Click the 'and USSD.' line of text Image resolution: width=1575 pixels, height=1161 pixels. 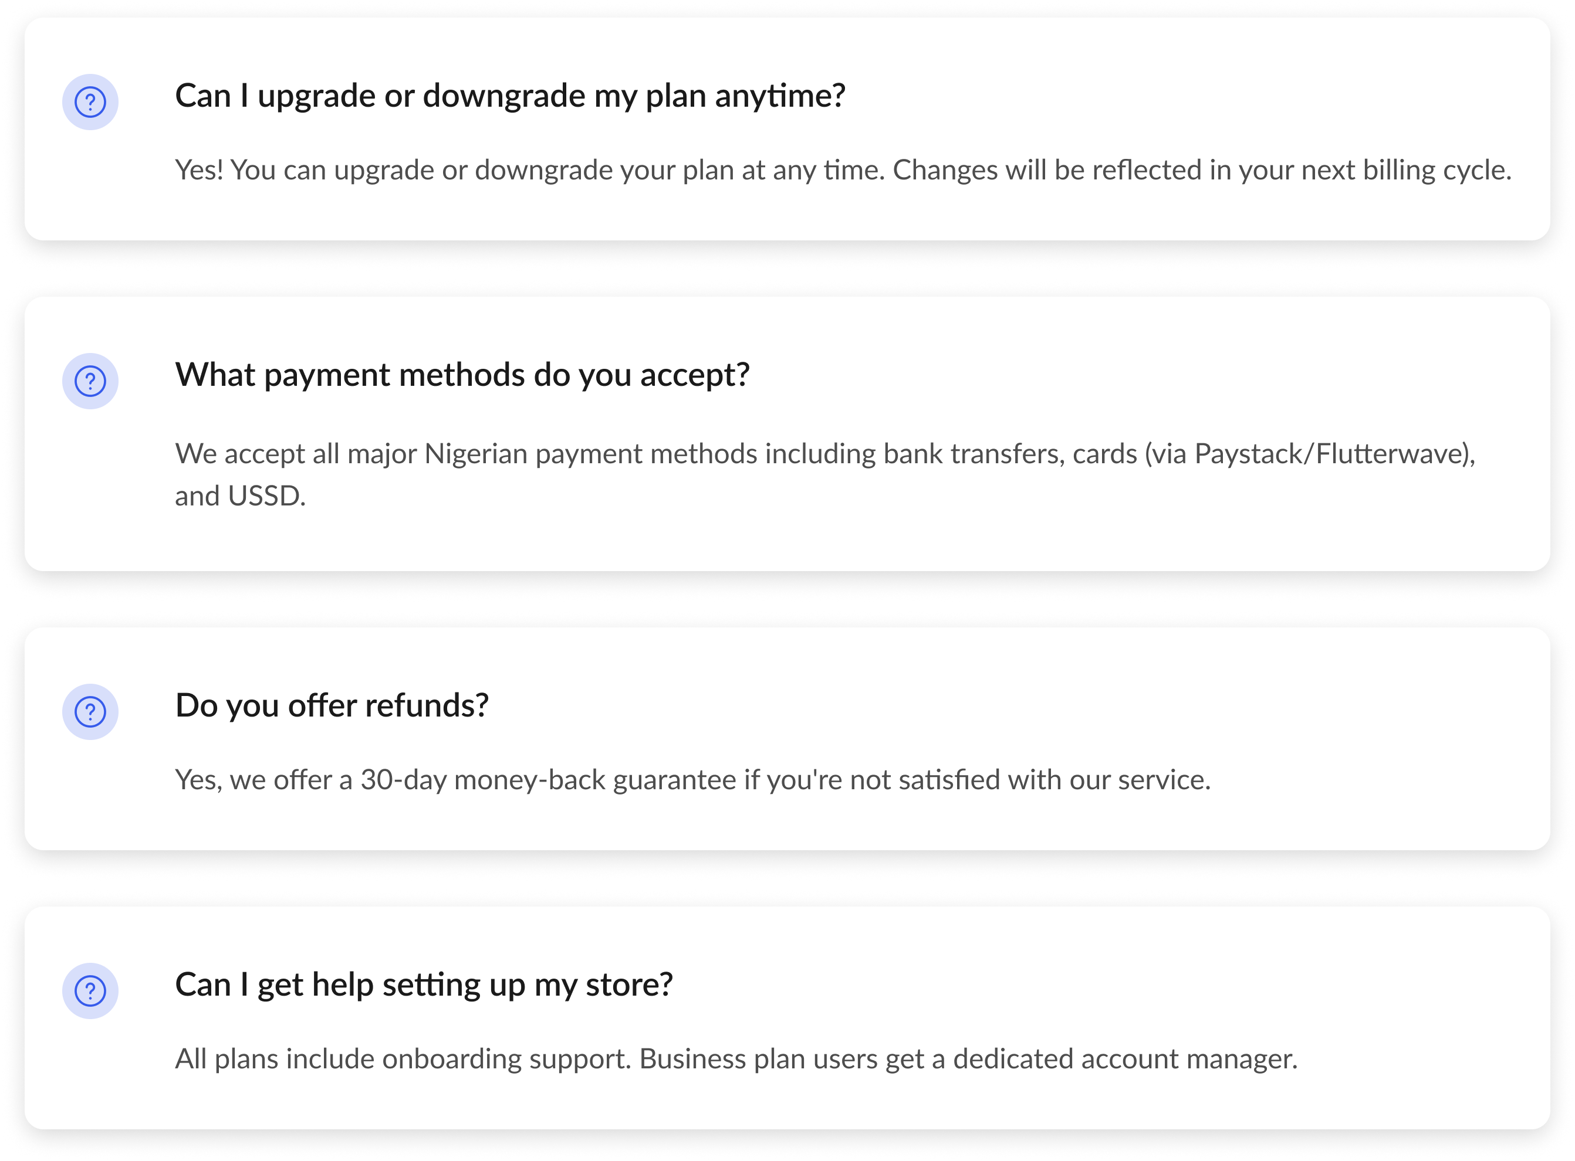tap(241, 496)
